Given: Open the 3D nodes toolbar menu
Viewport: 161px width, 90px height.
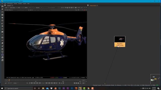Looking at the screenshot, I should point(2,32).
